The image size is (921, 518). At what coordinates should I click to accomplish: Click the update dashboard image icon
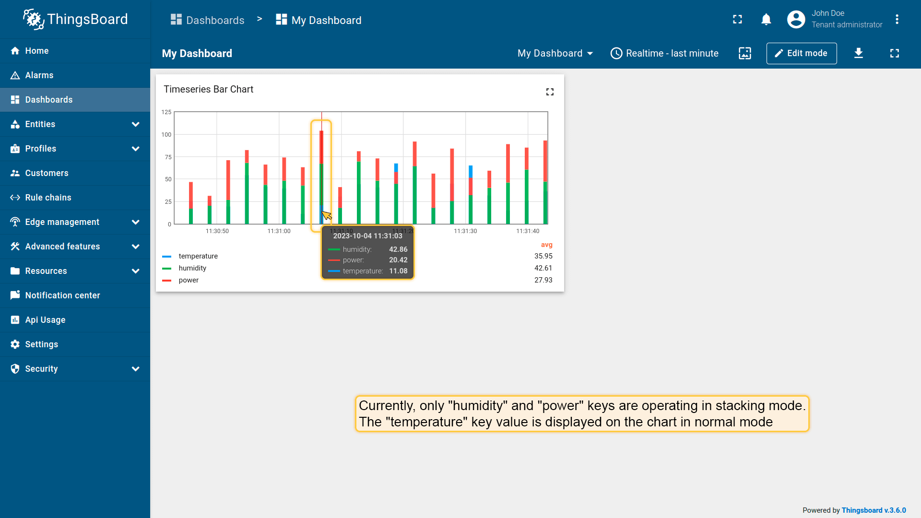pos(744,53)
